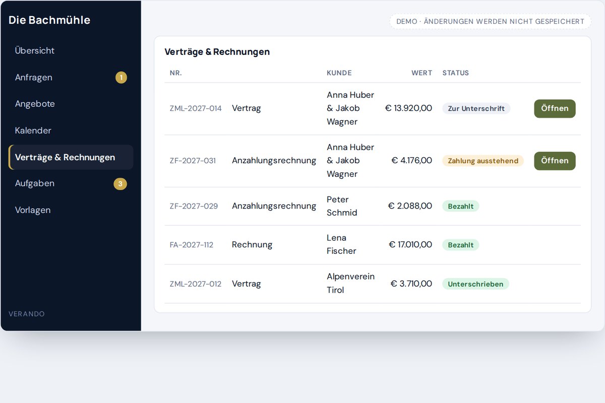The width and height of the screenshot is (605, 403).
Task: Click the Unterschrieben status badge
Action: point(476,284)
